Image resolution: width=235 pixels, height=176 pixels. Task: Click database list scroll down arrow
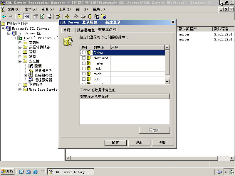coord(167,82)
